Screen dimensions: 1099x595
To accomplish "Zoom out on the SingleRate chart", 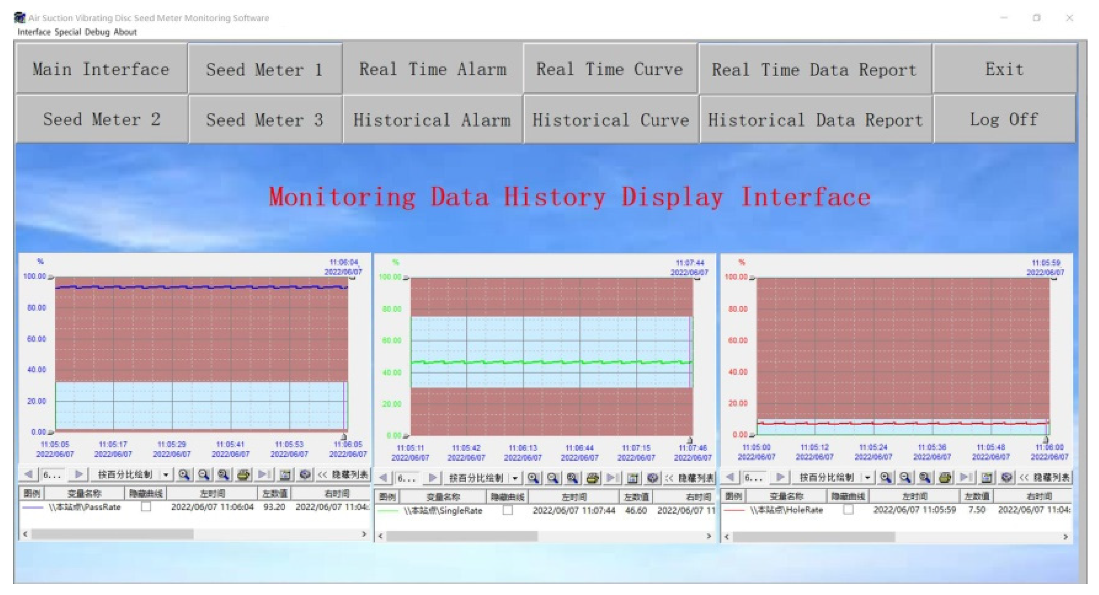I will click(553, 478).
